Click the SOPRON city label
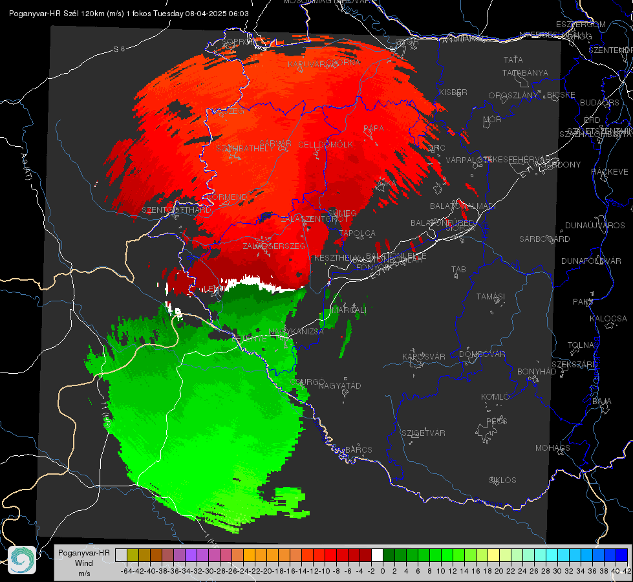633x582 pixels. coord(239,41)
